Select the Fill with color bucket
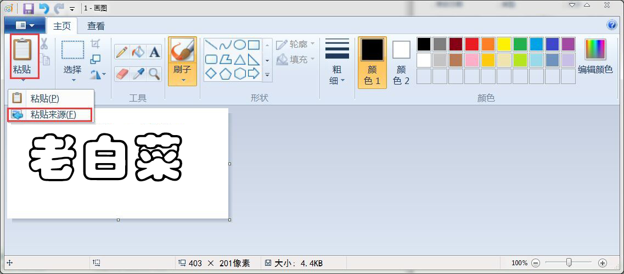 click(138, 52)
